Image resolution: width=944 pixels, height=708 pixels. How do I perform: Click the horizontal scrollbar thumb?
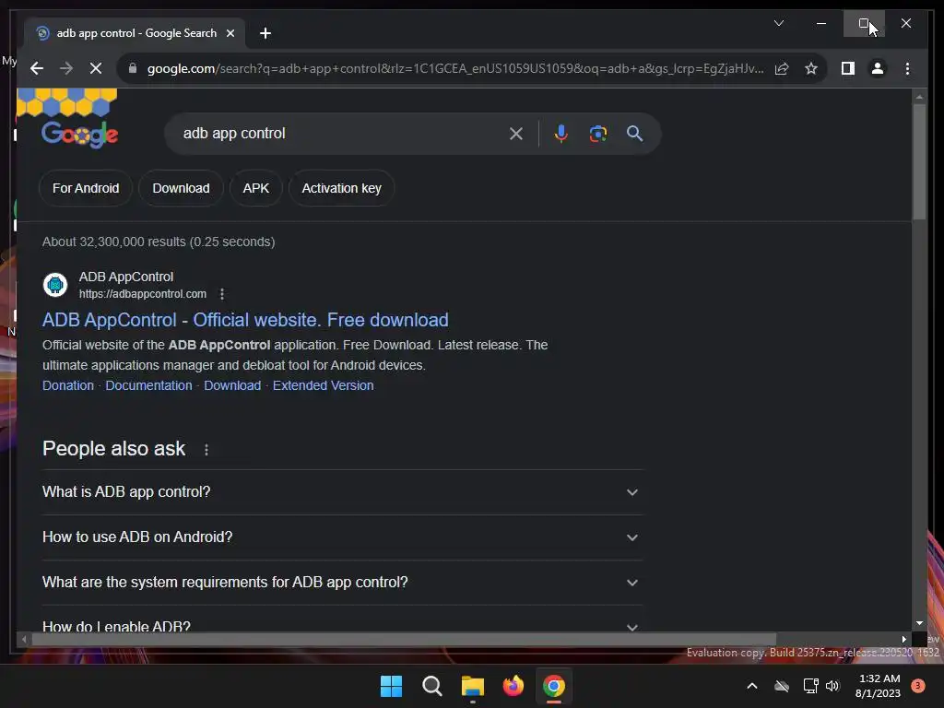pyautogui.click(x=404, y=639)
